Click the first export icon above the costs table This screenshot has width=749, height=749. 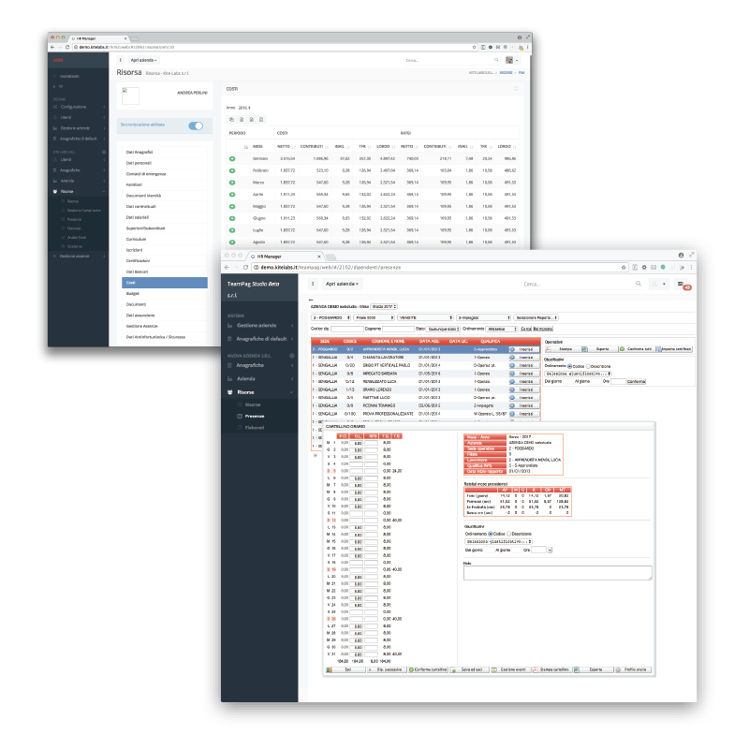[231, 119]
